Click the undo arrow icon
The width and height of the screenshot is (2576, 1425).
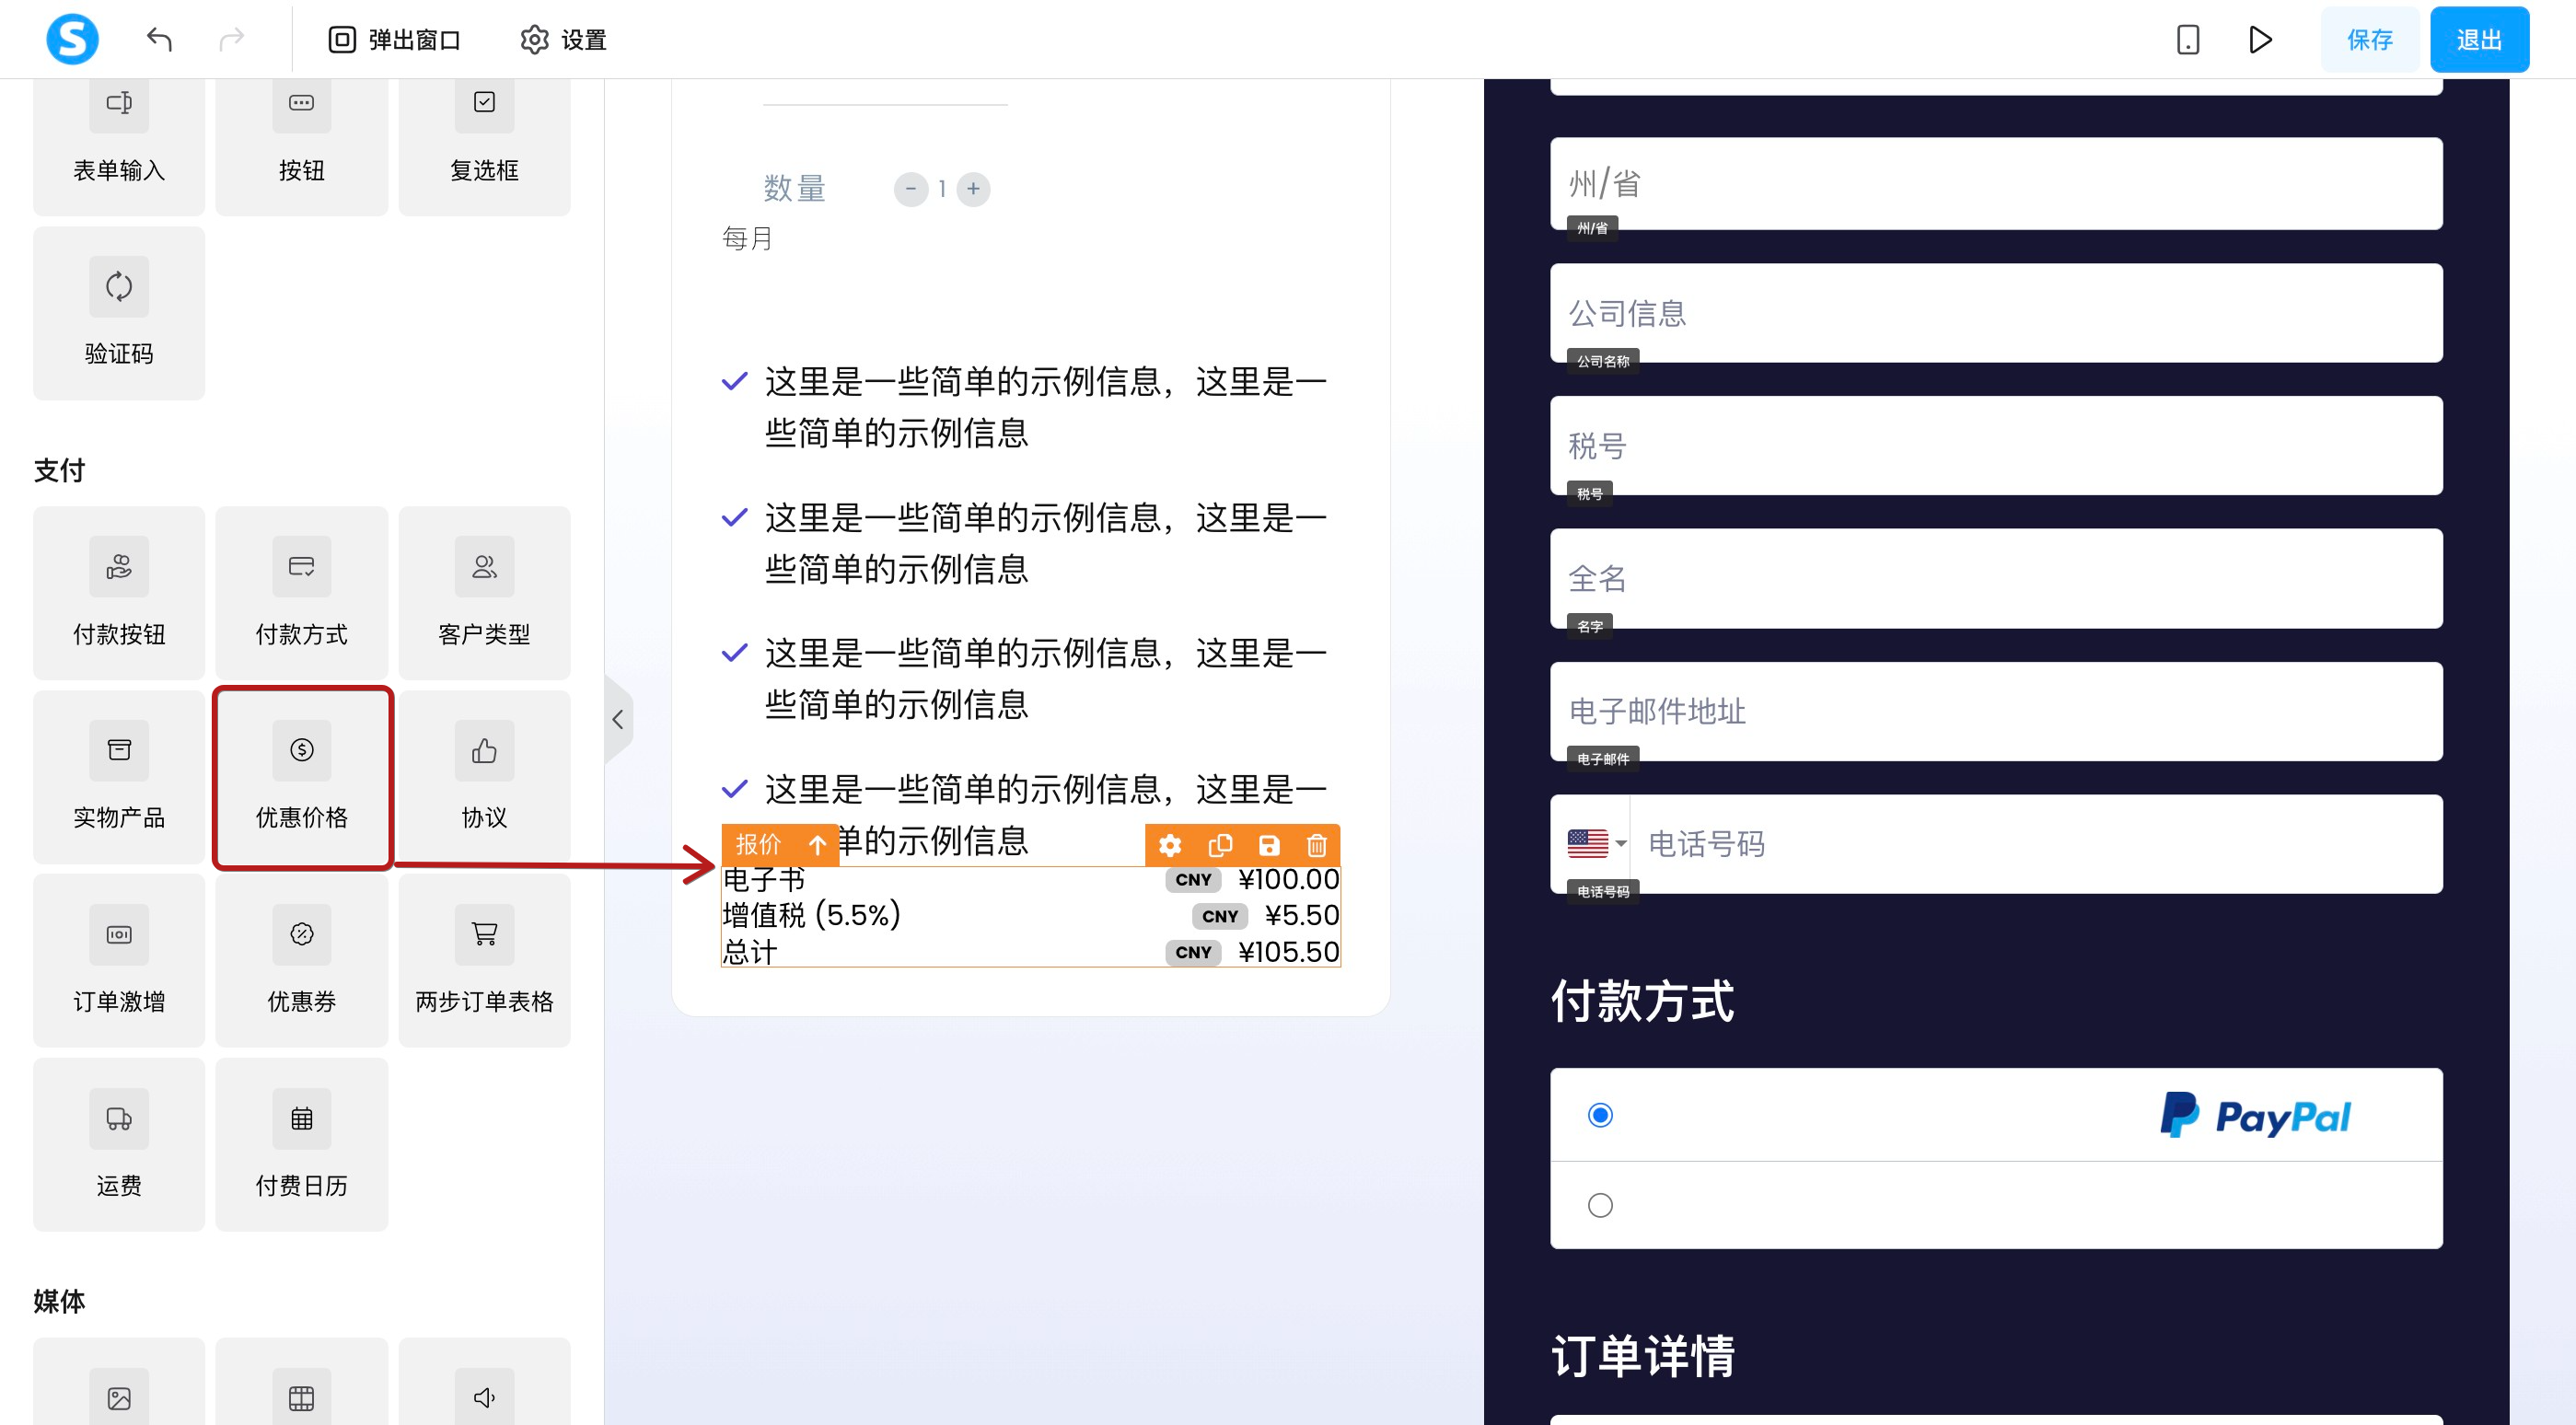pyautogui.click(x=159, y=39)
